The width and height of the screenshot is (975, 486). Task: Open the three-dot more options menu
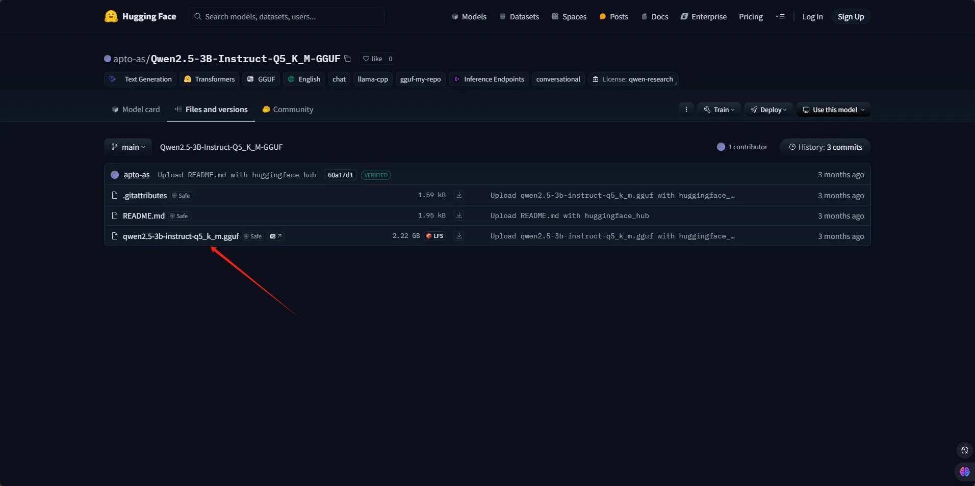tap(686, 110)
